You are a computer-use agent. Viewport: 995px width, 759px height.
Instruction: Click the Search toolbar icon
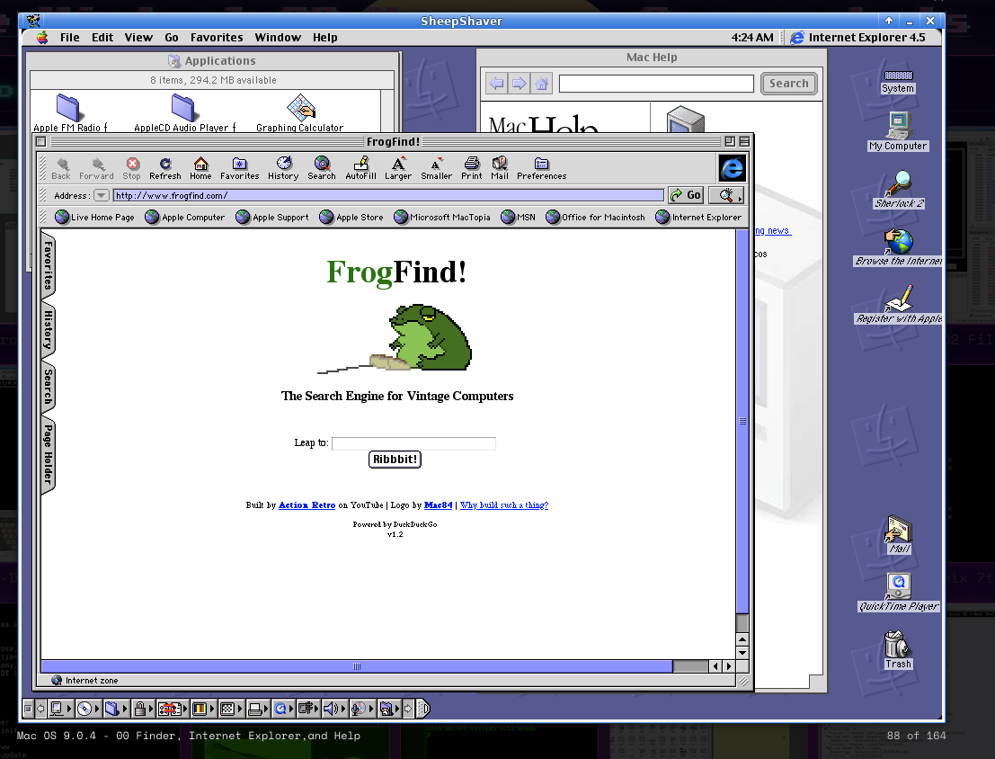click(322, 168)
